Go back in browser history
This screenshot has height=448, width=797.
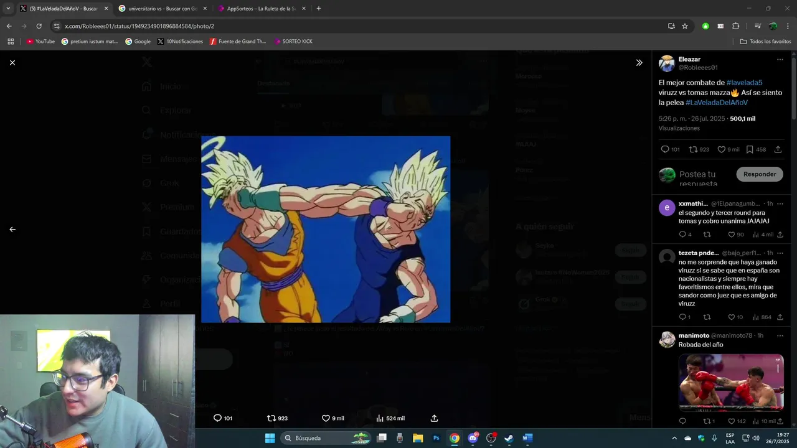pyautogui.click(x=9, y=26)
